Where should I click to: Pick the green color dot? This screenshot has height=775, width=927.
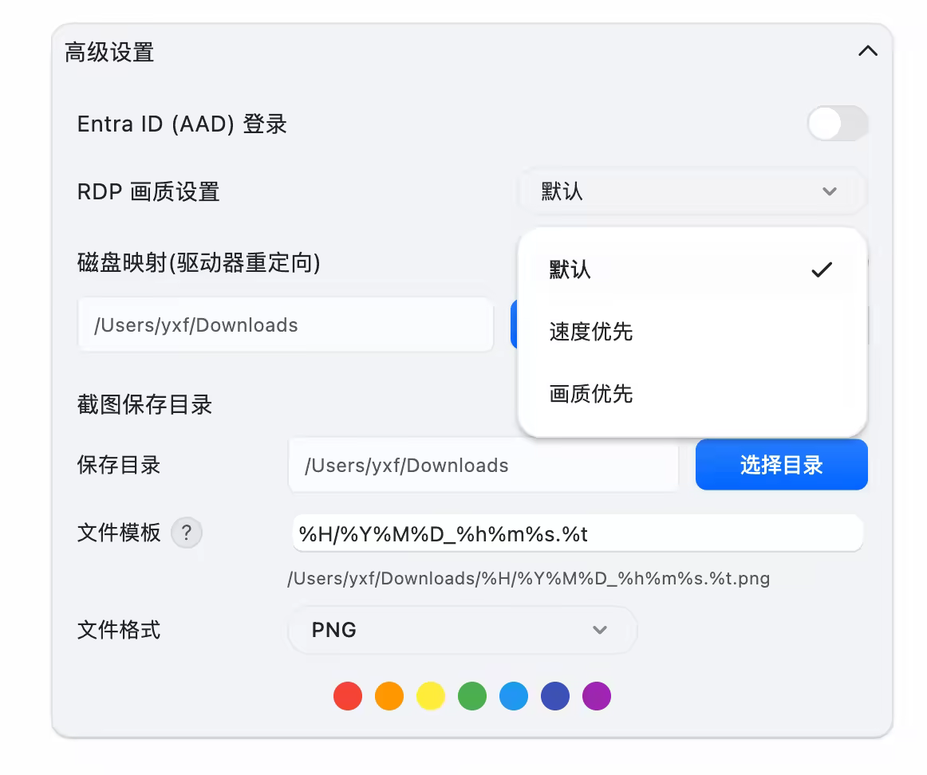coord(471,696)
